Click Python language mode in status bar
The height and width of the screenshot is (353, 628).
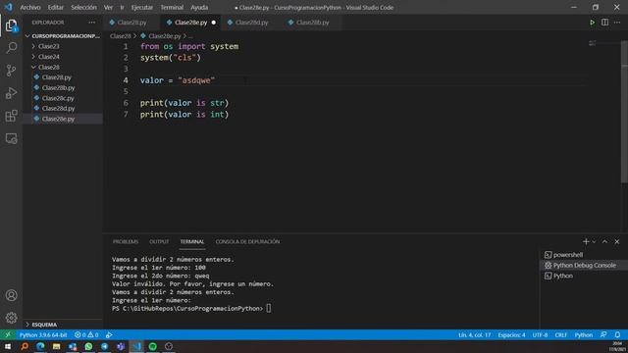tap(584, 335)
